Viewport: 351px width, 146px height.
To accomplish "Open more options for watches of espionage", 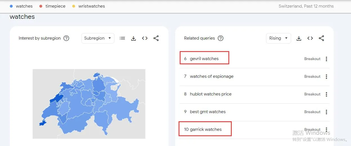I will point(327,77).
